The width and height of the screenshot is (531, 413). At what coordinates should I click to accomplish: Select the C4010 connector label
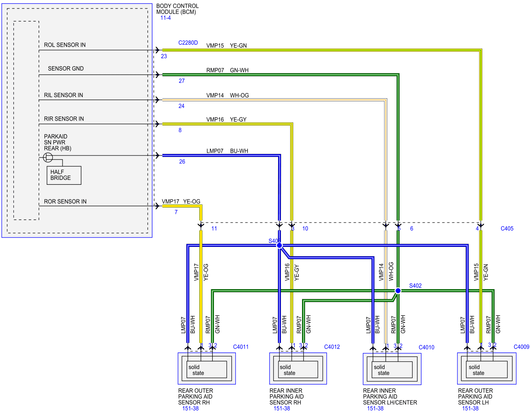(426, 347)
